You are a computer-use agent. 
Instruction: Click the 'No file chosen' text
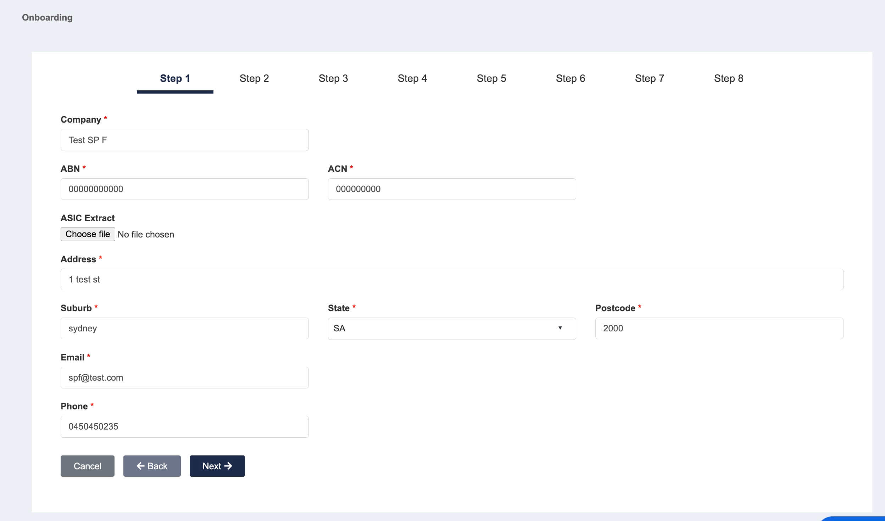(x=146, y=234)
